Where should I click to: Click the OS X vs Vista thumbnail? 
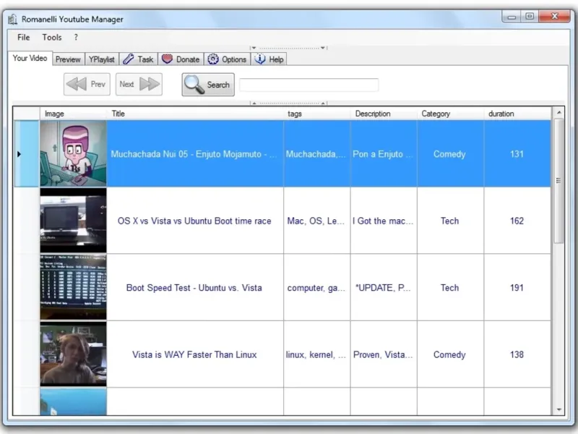(74, 221)
